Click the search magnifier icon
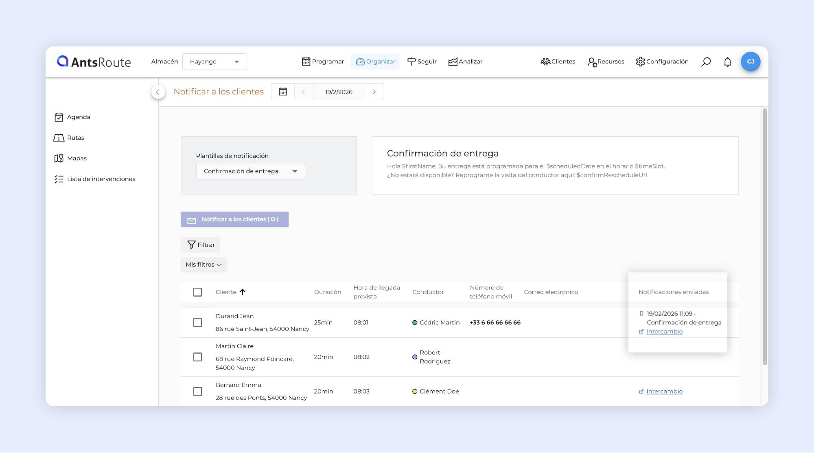Image resolution: width=814 pixels, height=453 pixels. click(706, 62)
